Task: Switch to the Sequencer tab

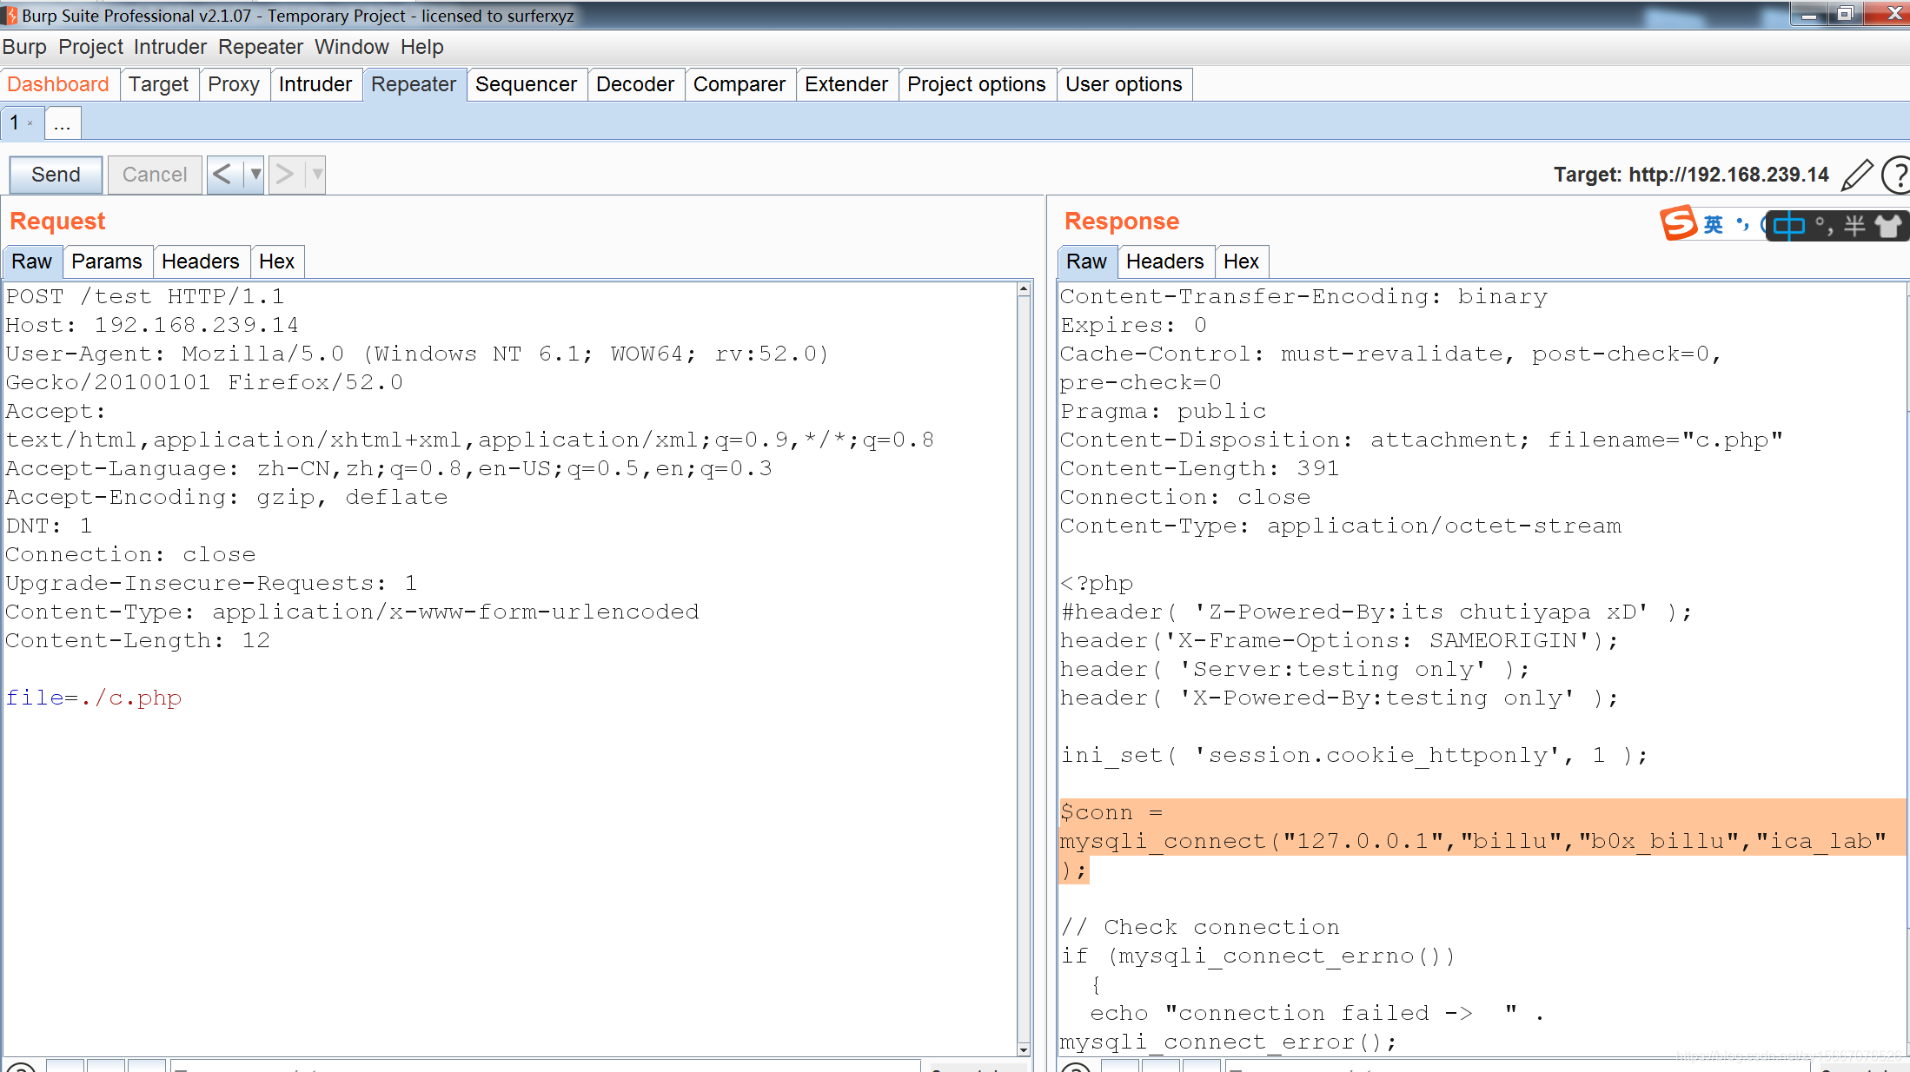Action: 526,84
